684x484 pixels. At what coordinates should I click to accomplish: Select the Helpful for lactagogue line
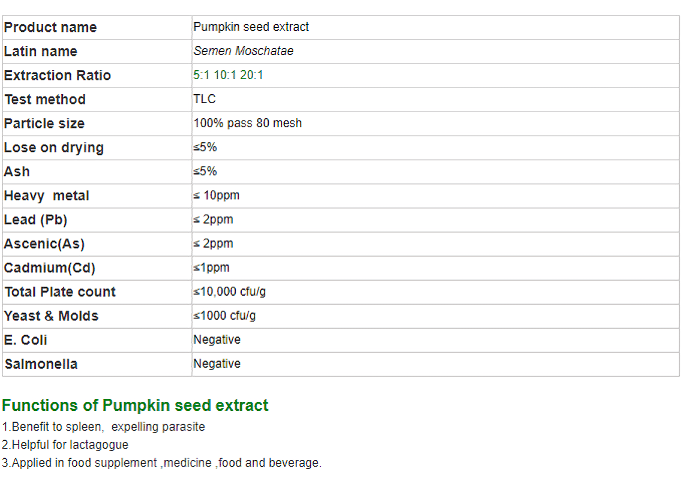coord(65,445)
